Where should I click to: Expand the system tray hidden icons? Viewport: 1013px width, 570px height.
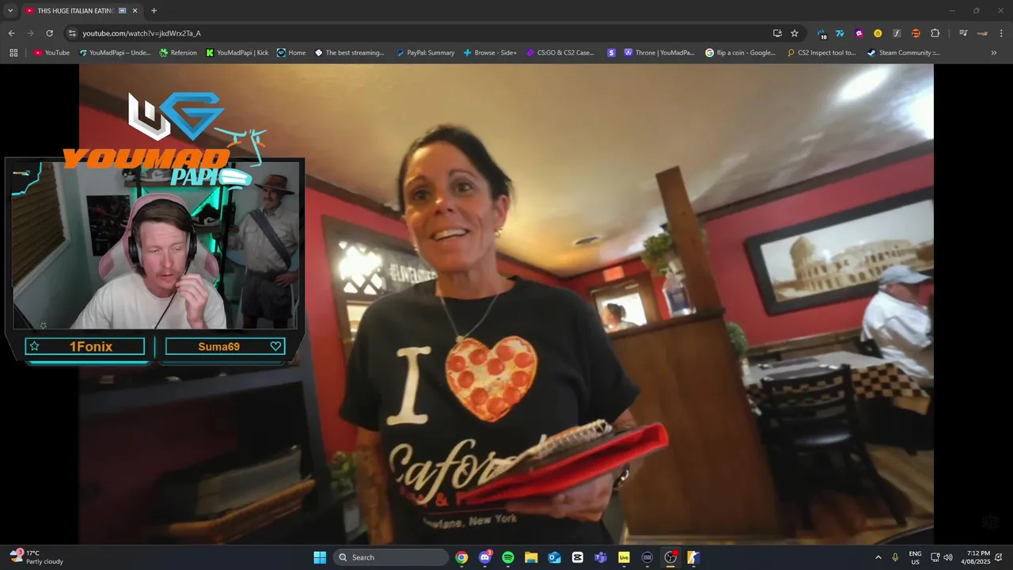click(x=878, y=557)
